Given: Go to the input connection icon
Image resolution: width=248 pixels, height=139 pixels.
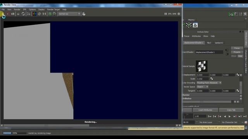Looking at the screenshot, I should tap(227, 50).
